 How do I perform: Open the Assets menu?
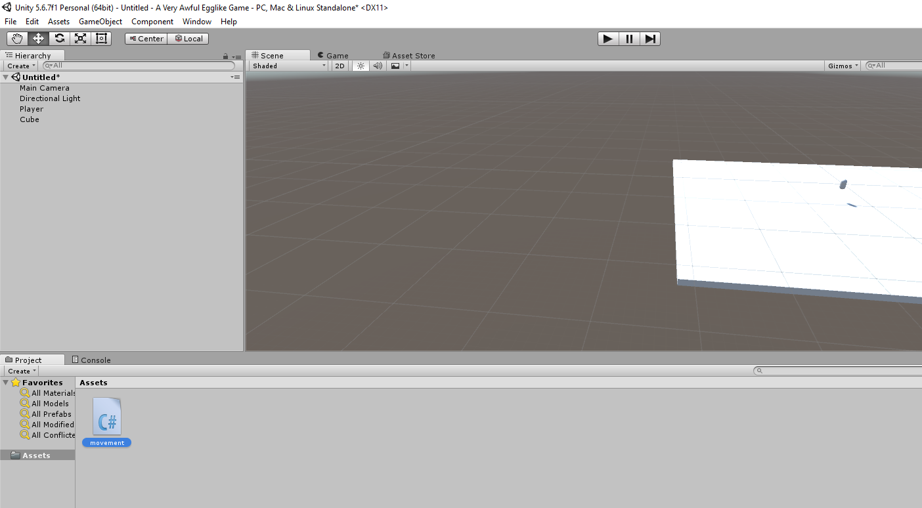(58, 22)
